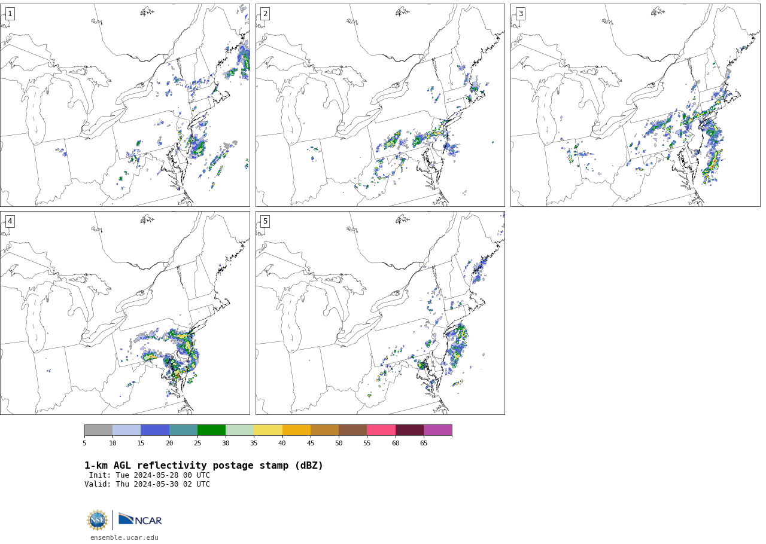Click the panel number label 5
Viewport: 766px width, 544px height.
point(265,221)
